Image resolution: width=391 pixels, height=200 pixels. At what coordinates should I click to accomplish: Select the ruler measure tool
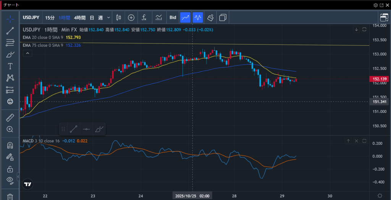pos(10,118)
